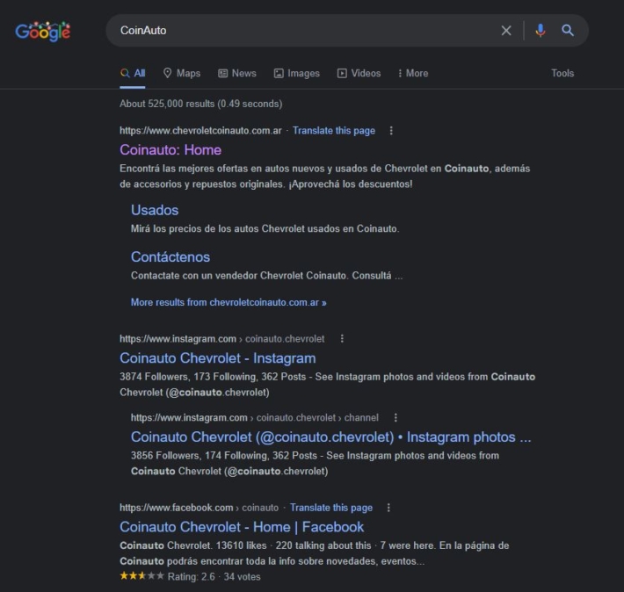Submit search with magnifying glass icon
The width and height of the screenshot is (624, 592).
point(568,31)
